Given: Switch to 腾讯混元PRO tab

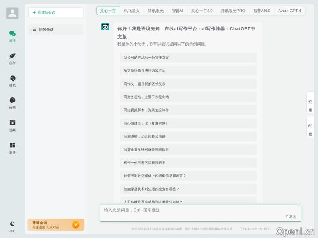Looking at the screenshot, I should pyautogui.click(x=233, y=11).
